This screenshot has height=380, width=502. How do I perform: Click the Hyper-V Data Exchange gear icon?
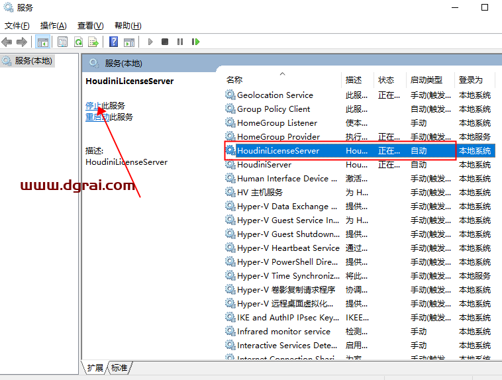pos(230,206)
